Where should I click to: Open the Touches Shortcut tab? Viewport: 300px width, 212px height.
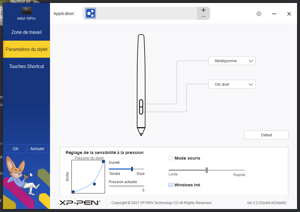[26, 67]
